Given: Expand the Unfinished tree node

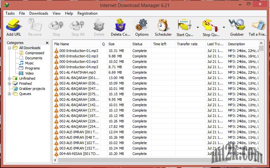Looking at the screenshot, I should click(x=10, y=78).
